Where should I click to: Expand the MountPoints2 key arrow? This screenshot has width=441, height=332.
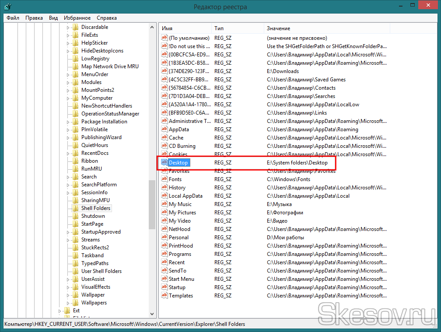point(68,90)
